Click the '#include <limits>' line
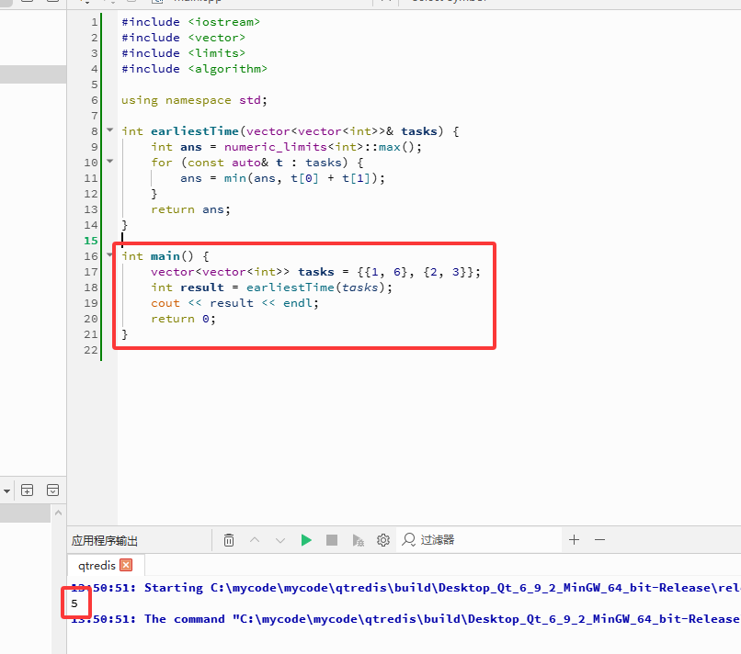 tap(183, 53)
